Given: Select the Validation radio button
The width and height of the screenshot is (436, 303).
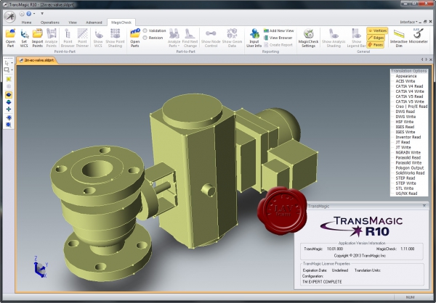Looking at the screenshot, I should point(145,30).
